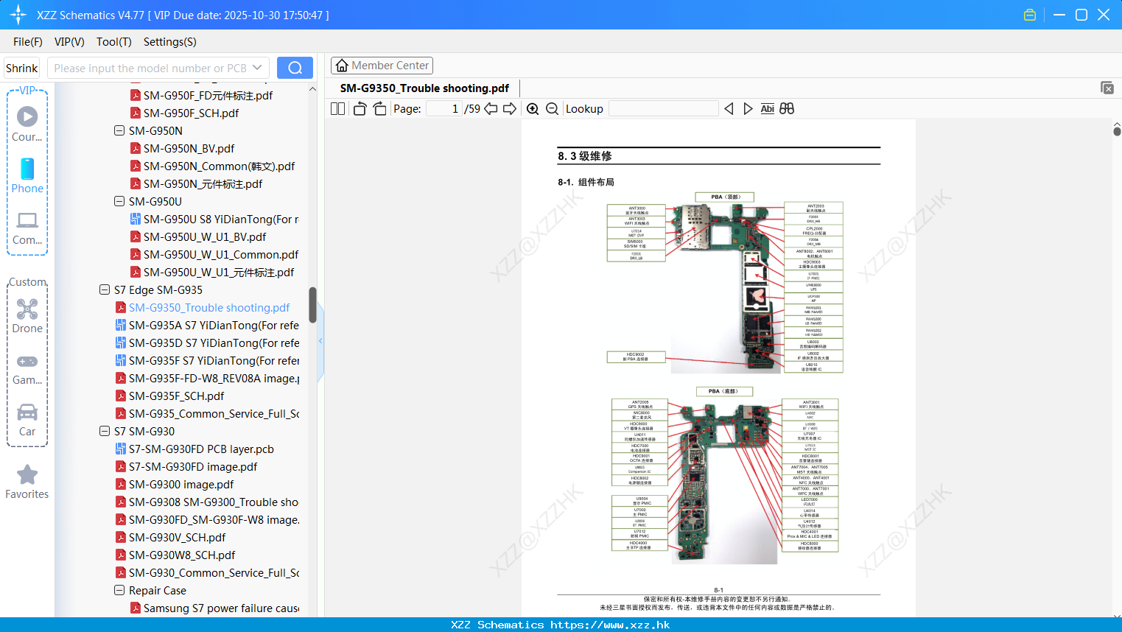The width and height of the screenshot is (1122, 632).
Task: Open the VIP(V) menu
Action: pyautogui.click(x=69, y=42)
